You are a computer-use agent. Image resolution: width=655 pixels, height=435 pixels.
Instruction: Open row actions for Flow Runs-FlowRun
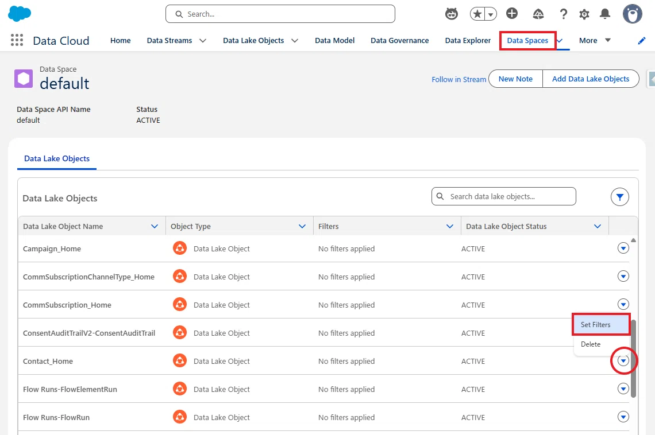[623, 417]
